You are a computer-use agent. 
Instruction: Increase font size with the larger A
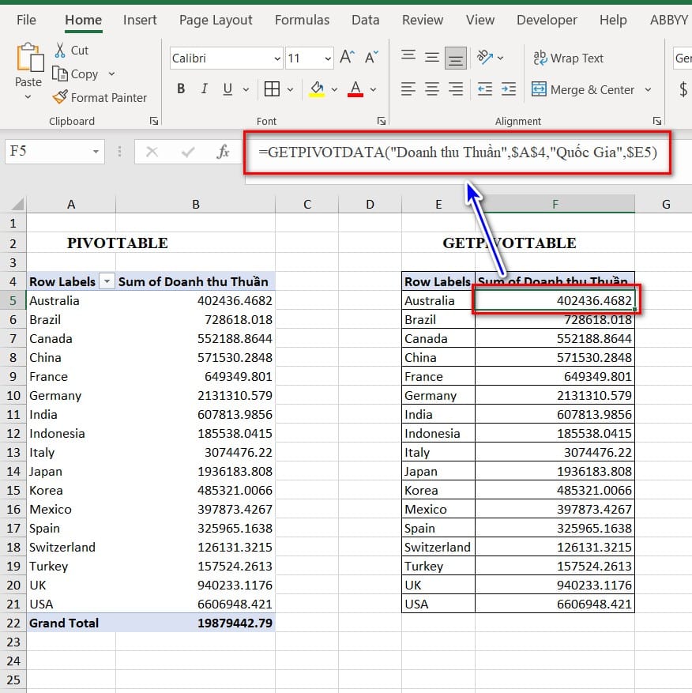(347, 58)
